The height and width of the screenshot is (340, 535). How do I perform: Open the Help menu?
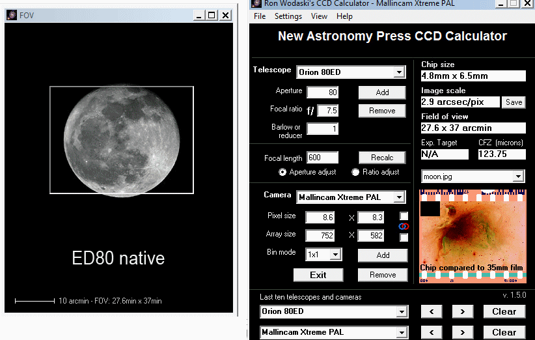344,16
